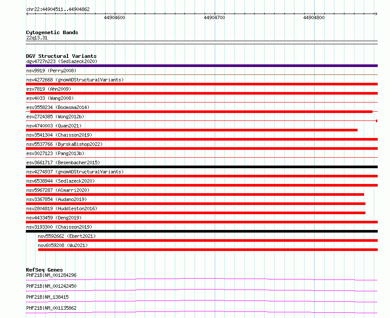
Task: Select the 22q13.31 band label
Action: click(x=37, y=38)
